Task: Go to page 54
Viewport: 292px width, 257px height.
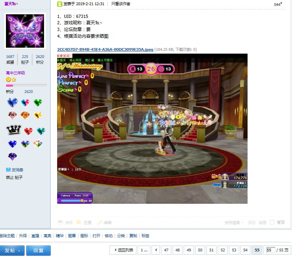Action: [x=246, y=250]
